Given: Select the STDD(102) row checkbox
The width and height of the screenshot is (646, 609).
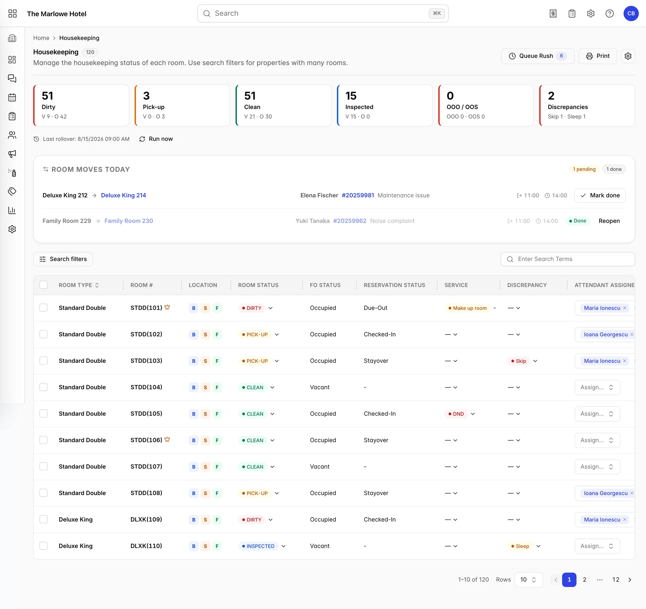Looking at the screenshot, I should click(43, 334).
